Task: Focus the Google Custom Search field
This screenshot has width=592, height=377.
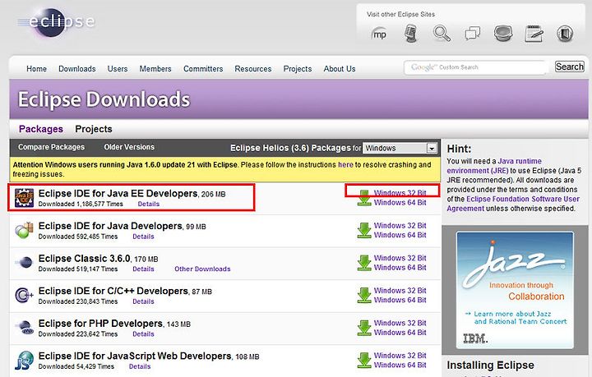Action: point(475,67)
